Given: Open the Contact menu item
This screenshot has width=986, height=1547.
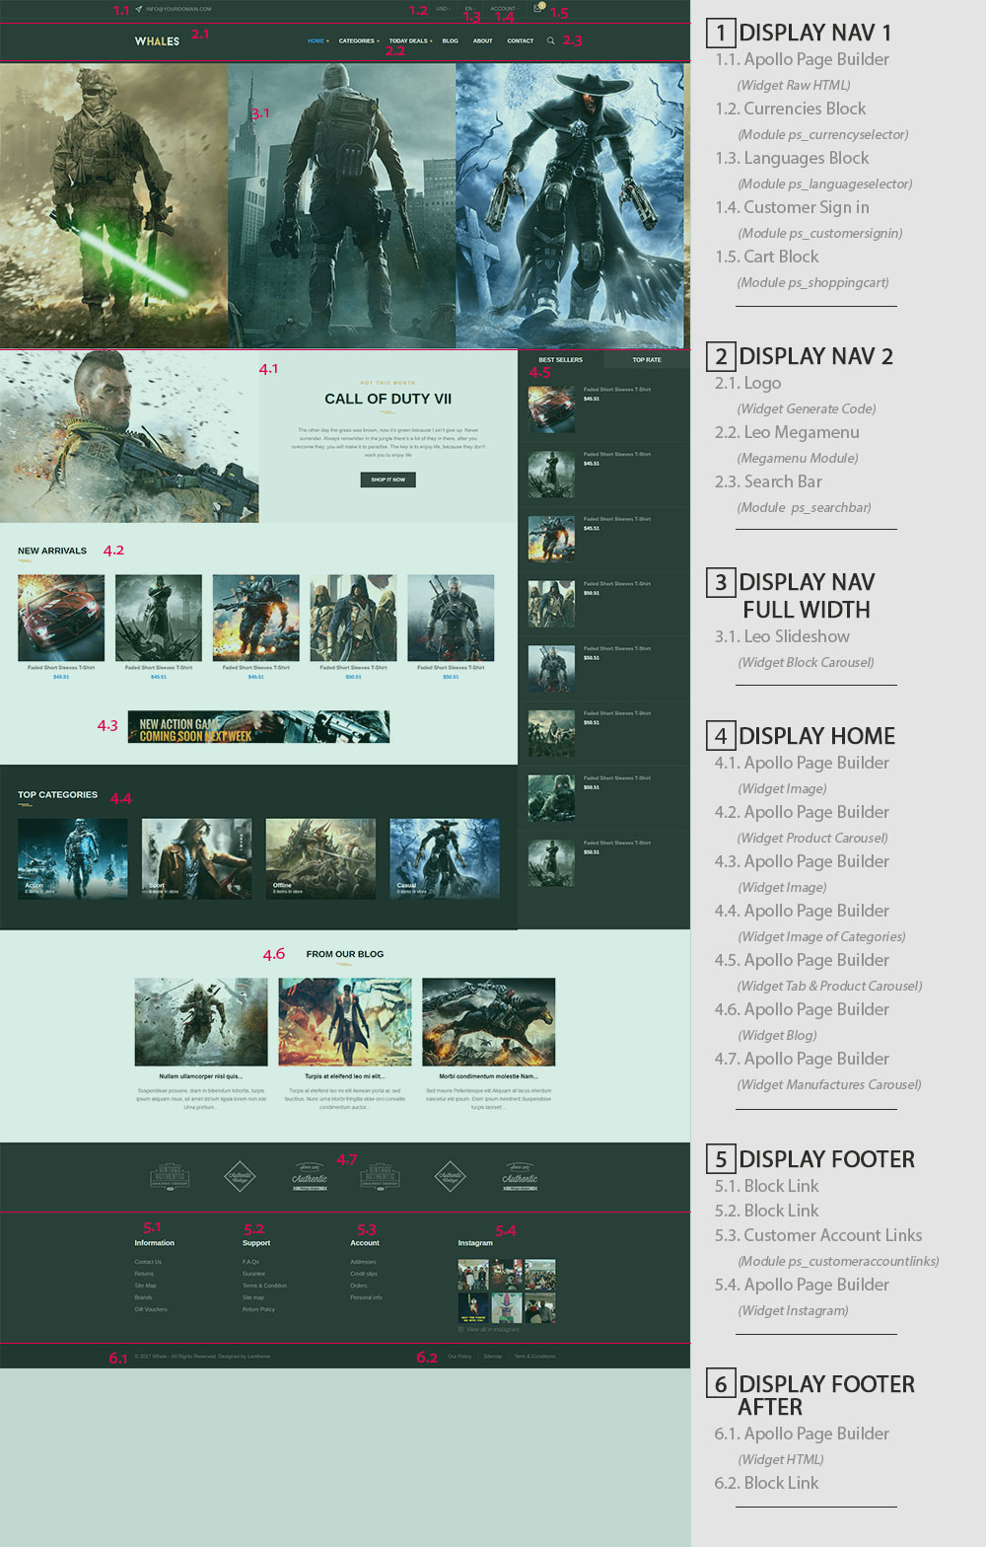Looking at the screenshot, I should [521, 40].
